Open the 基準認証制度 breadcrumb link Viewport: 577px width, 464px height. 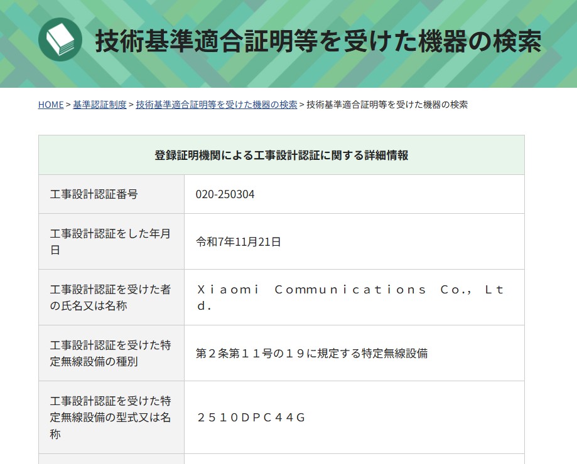99,105
